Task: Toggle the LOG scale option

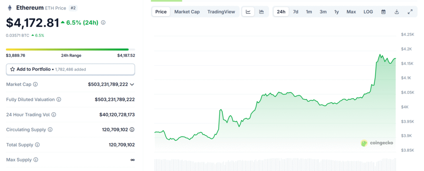Action: click(368, 12)
